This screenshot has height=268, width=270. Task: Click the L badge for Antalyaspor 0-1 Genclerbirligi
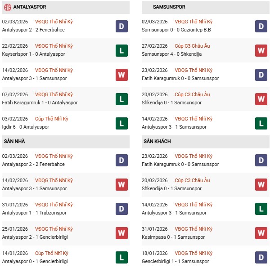pos(121,257)
